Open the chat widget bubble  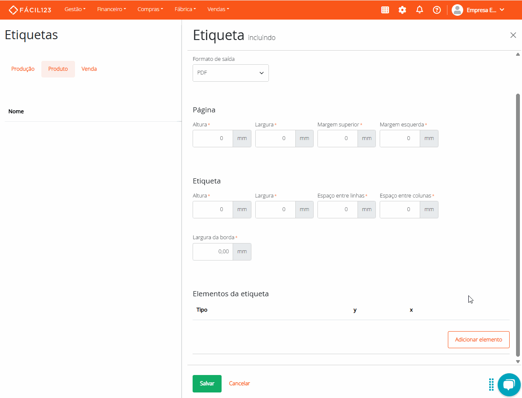tap(509, 385)
